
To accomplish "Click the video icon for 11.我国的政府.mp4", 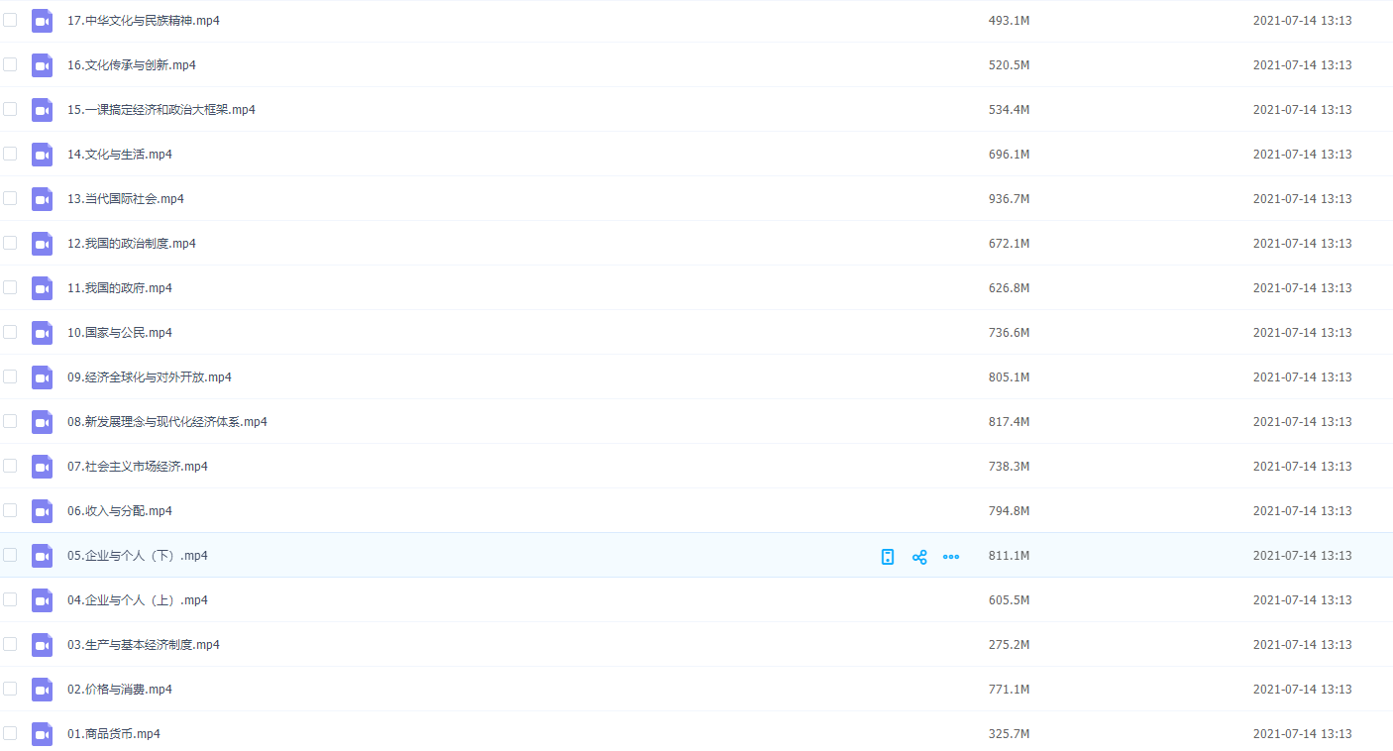I will point(42,288).
